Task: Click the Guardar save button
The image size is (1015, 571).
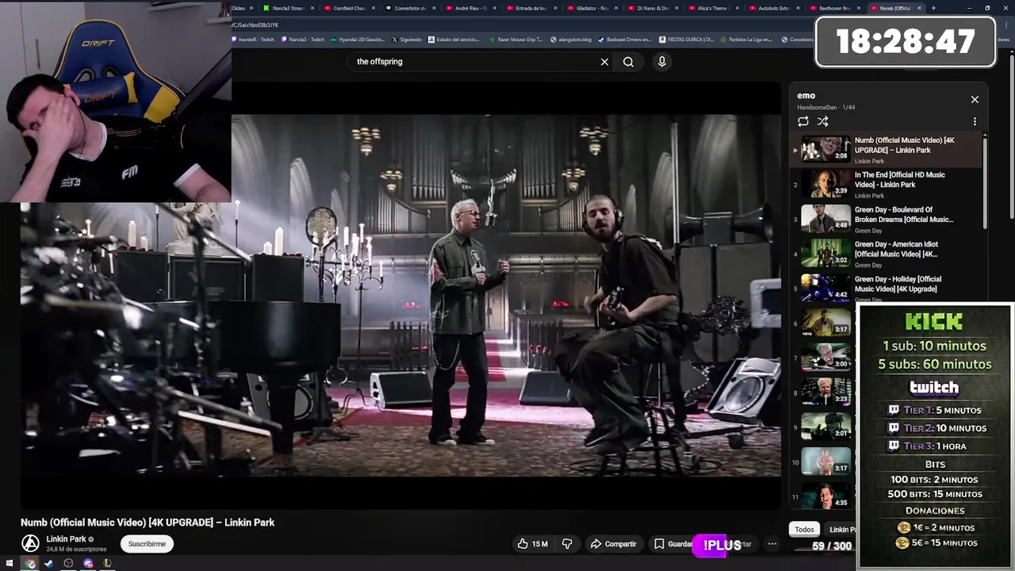Action: [673, 544]
